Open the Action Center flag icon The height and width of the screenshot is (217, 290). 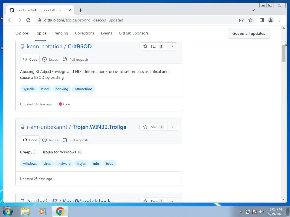[x=255, y=212]
